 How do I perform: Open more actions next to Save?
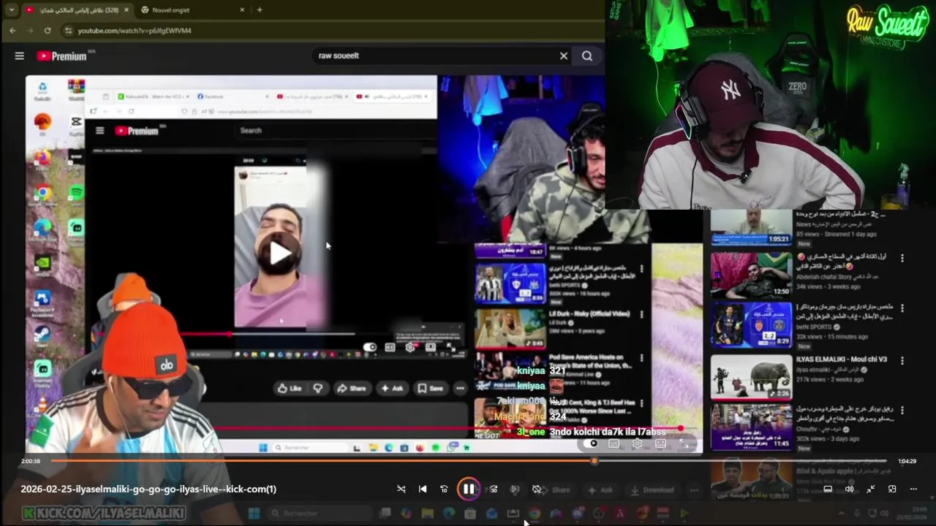coord(460,389)
